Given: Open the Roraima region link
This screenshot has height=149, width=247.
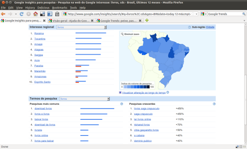Looking at the screenshot, I should (x=39, y=33).
